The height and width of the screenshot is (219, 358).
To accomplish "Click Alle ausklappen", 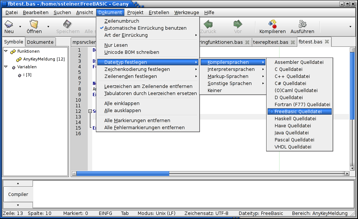I will coord(148,111).
